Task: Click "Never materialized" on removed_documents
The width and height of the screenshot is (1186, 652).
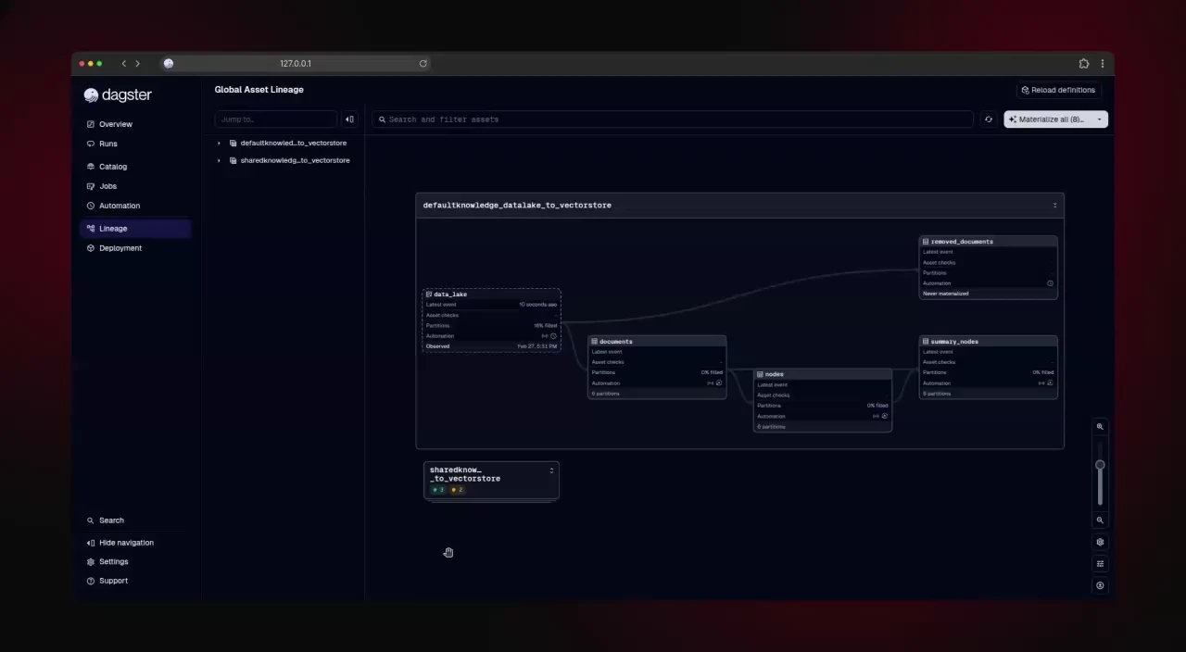Action: [946, 294]
